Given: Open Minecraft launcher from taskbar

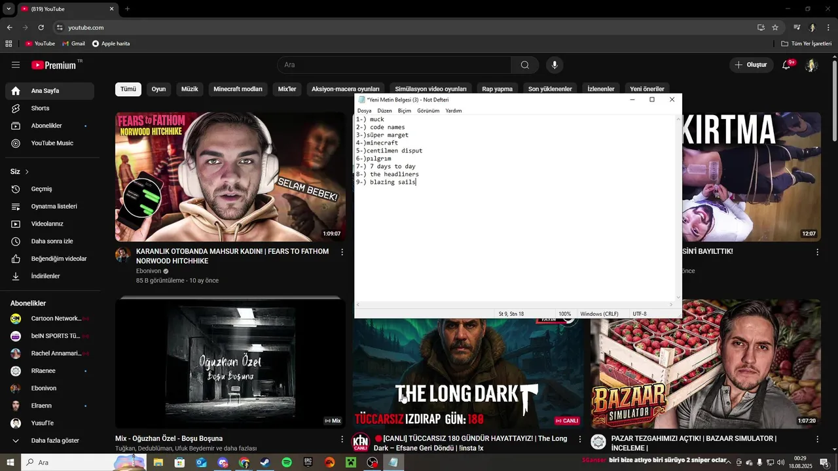Looking at the screenshot, I should [x=351, y=462].
